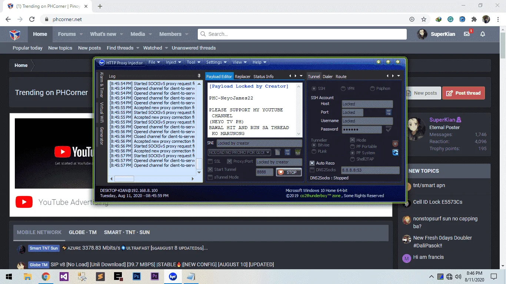The width and height of the screenshot is (506, 284).
Task: Click the yellow down arrow in injector title bar
Action: 379,62
